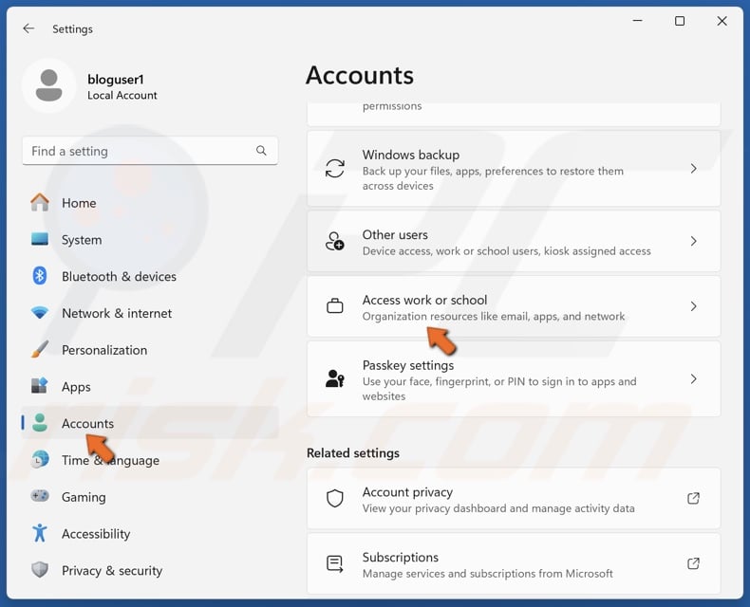Click the Subscriptions icon
This screenshot has width=750, height=607.
[x=335, y=564]
